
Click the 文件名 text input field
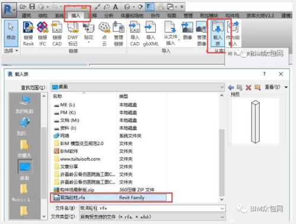point(150,209)
